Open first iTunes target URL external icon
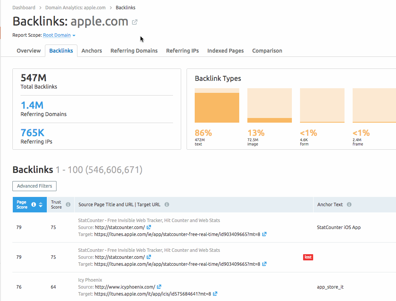The image size is (396, 301). [x=264, y=234]
